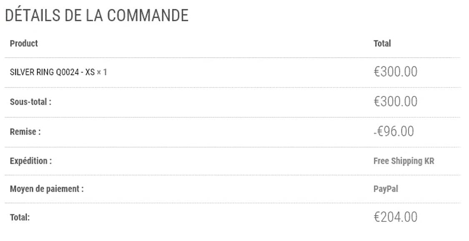Click the order total €204.00
Screen dimensions: 469x241
[x=395, y=217]
